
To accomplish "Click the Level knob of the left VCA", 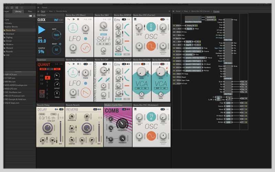I will pyautogui.click(x=141, y=72).
